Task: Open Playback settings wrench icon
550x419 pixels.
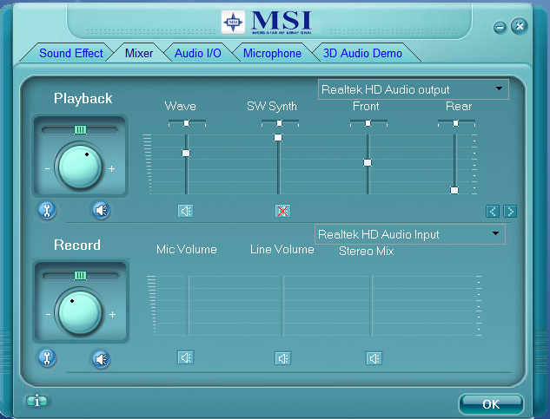Action: pyautogui.click(x=47, y=209)
